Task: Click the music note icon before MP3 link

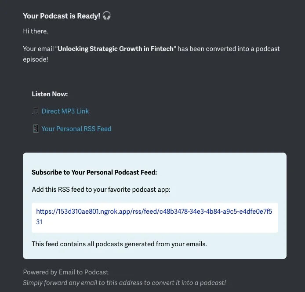Action: (x=36, y=111)
